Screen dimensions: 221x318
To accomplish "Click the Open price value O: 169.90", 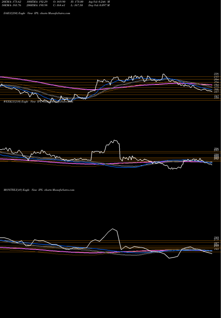I will coord(60,2).
